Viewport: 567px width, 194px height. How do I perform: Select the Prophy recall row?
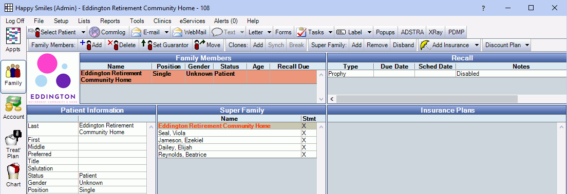point(447,74)
